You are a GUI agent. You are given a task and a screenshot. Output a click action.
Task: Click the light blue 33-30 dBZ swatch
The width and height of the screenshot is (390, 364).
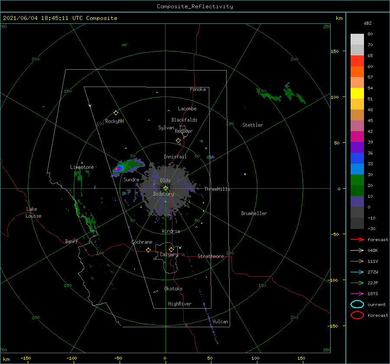[x=357, y=169]
